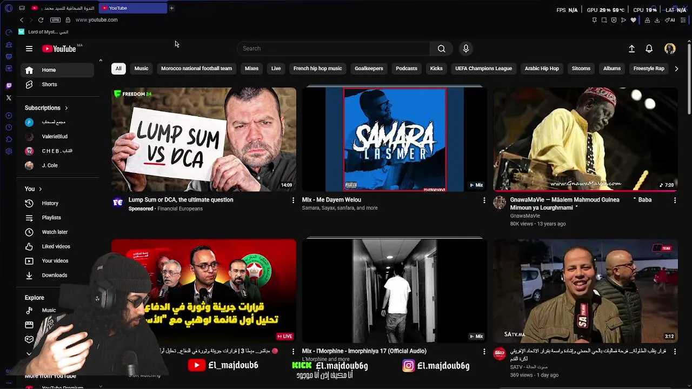
Task: Switch to the YouTube browser tab
Action: click(132, 8)
